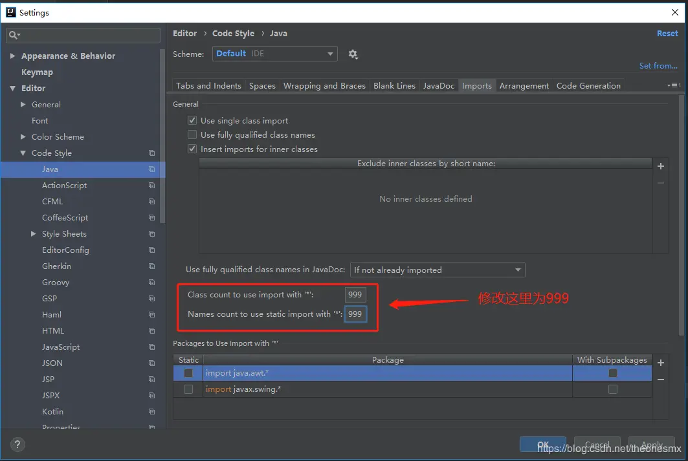Click the left settings tree scrollbar
The height and width of the screenshot is (461, 688).
click(163, 136)
